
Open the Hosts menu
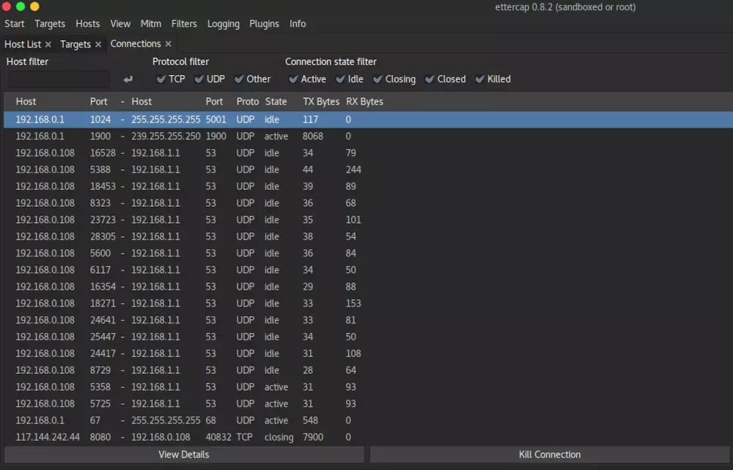(x=87, y=24)
